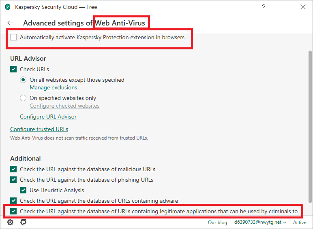Click Configure trusted URLs link
313x229 pixels.
click(39, 129)
